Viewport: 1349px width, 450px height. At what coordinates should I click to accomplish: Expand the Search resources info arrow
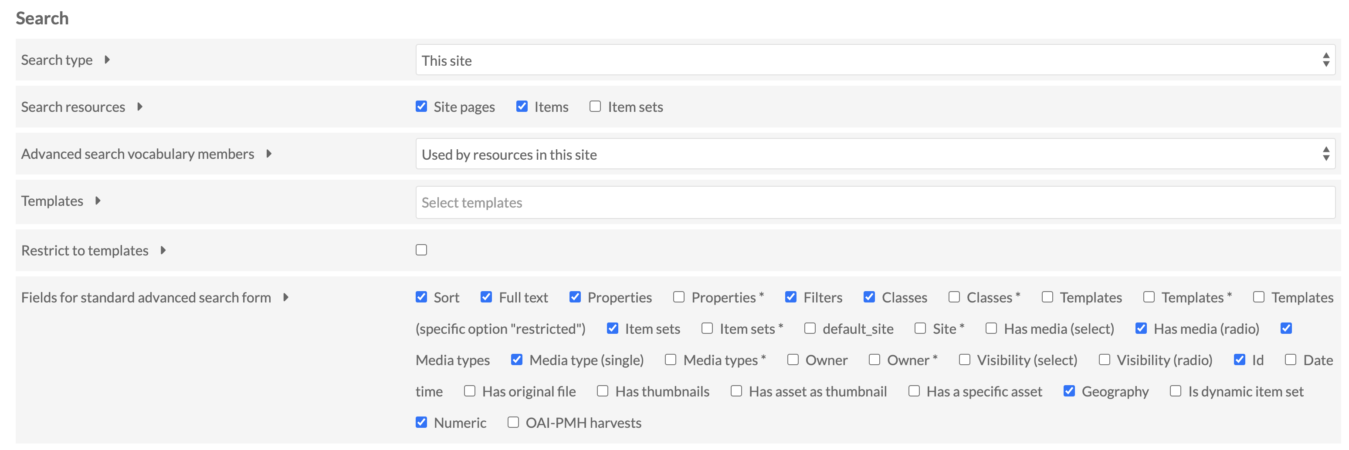pos(139,107)
